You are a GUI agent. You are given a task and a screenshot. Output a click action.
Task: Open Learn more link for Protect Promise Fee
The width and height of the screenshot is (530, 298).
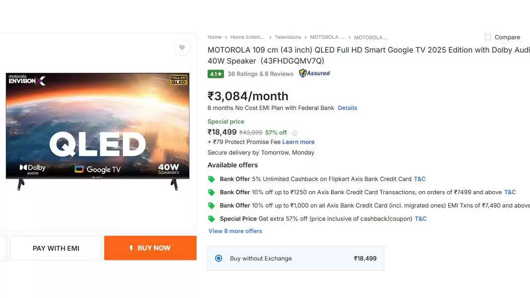click(x=299, y=142)
